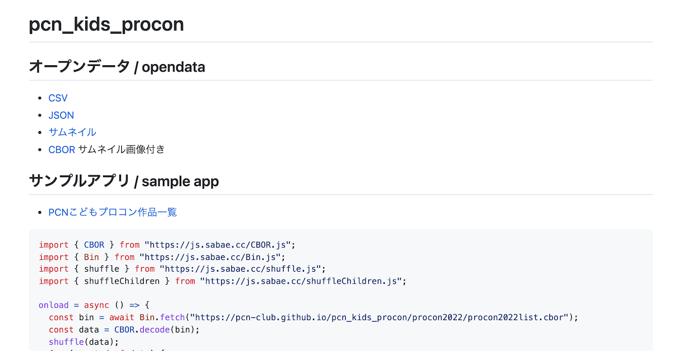Open the CSV opendata link
688x351 pixels.
pos(58,98)
